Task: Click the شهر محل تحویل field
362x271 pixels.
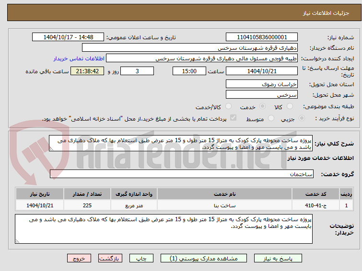Action: (262, 94)
